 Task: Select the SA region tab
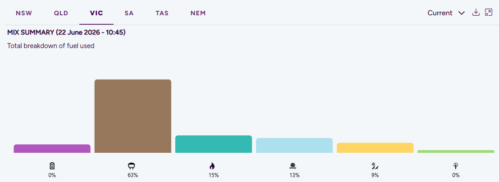pyautogui.click(x=129, y=13)
